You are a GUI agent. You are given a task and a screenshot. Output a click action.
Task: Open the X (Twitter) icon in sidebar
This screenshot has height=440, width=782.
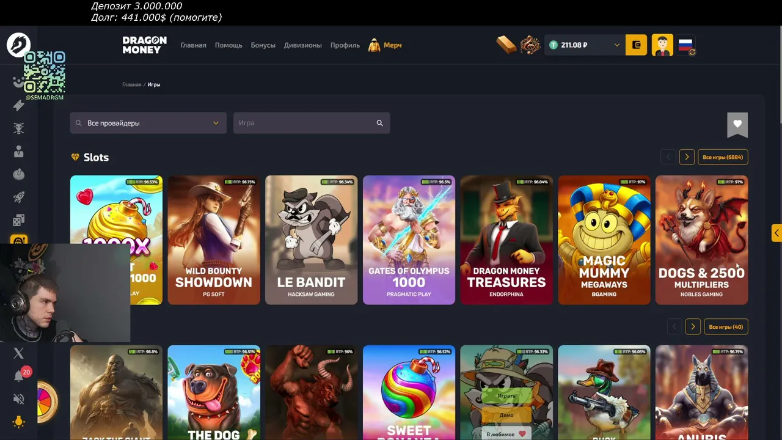18,353
